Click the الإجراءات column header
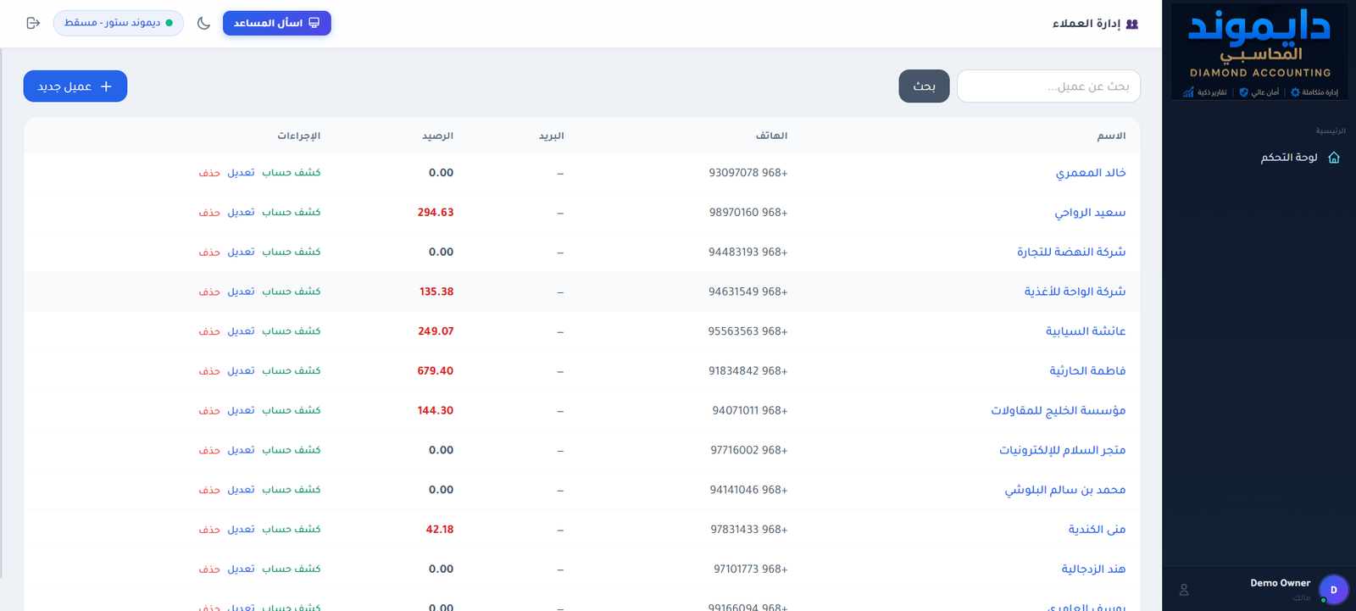 coord(299,136)
